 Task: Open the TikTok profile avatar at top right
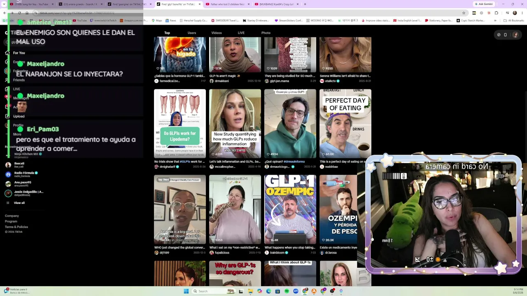coord(515,35)
